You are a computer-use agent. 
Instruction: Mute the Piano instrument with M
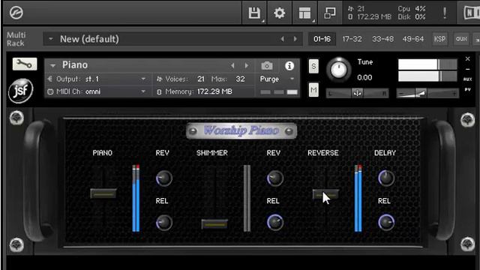click(313, 90)
